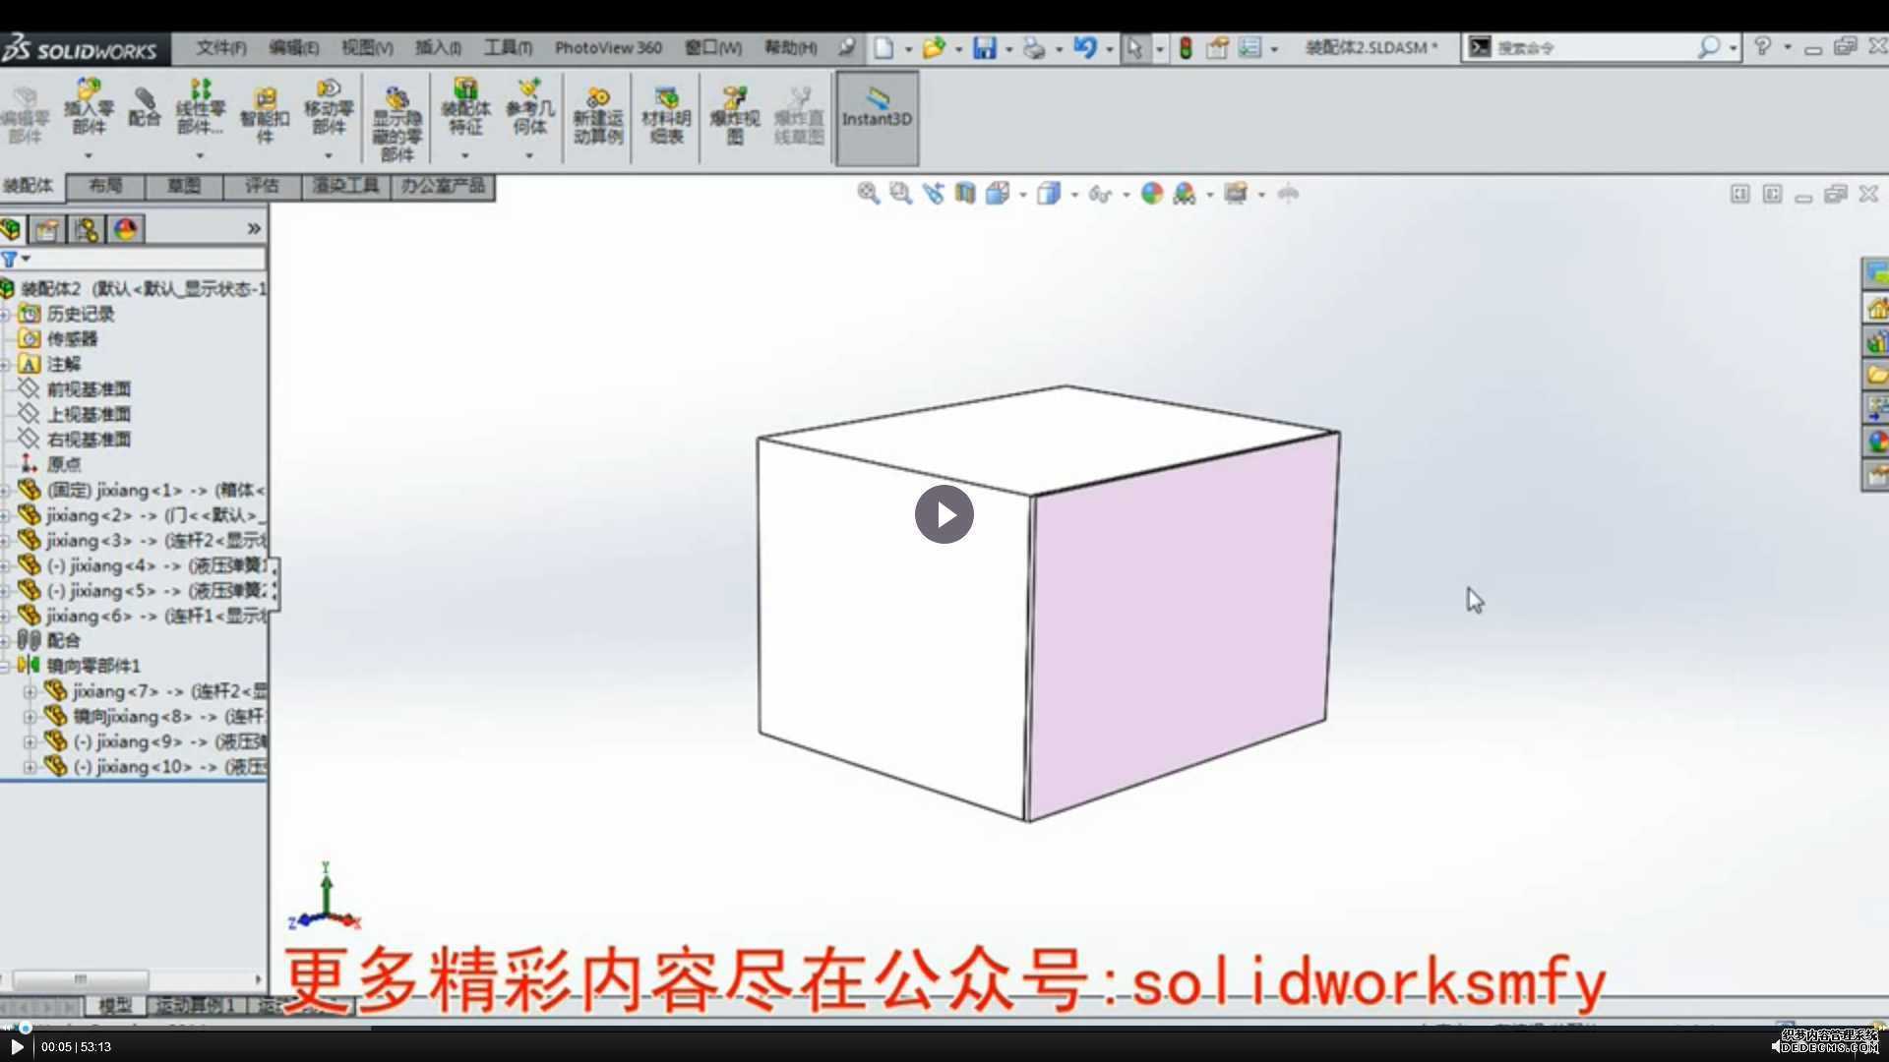1889x1062 pixels.
Task: Open Assembly Features (装配体特征) tool
Action: [465, 108]
